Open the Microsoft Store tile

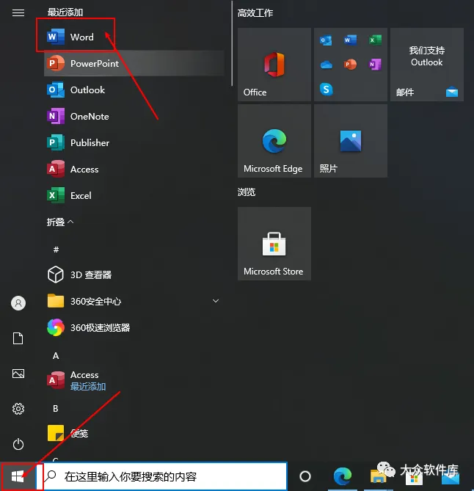[274, 244]
